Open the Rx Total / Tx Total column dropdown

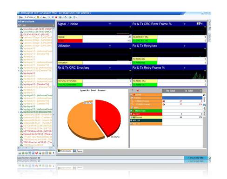click(x=200, y=91)
